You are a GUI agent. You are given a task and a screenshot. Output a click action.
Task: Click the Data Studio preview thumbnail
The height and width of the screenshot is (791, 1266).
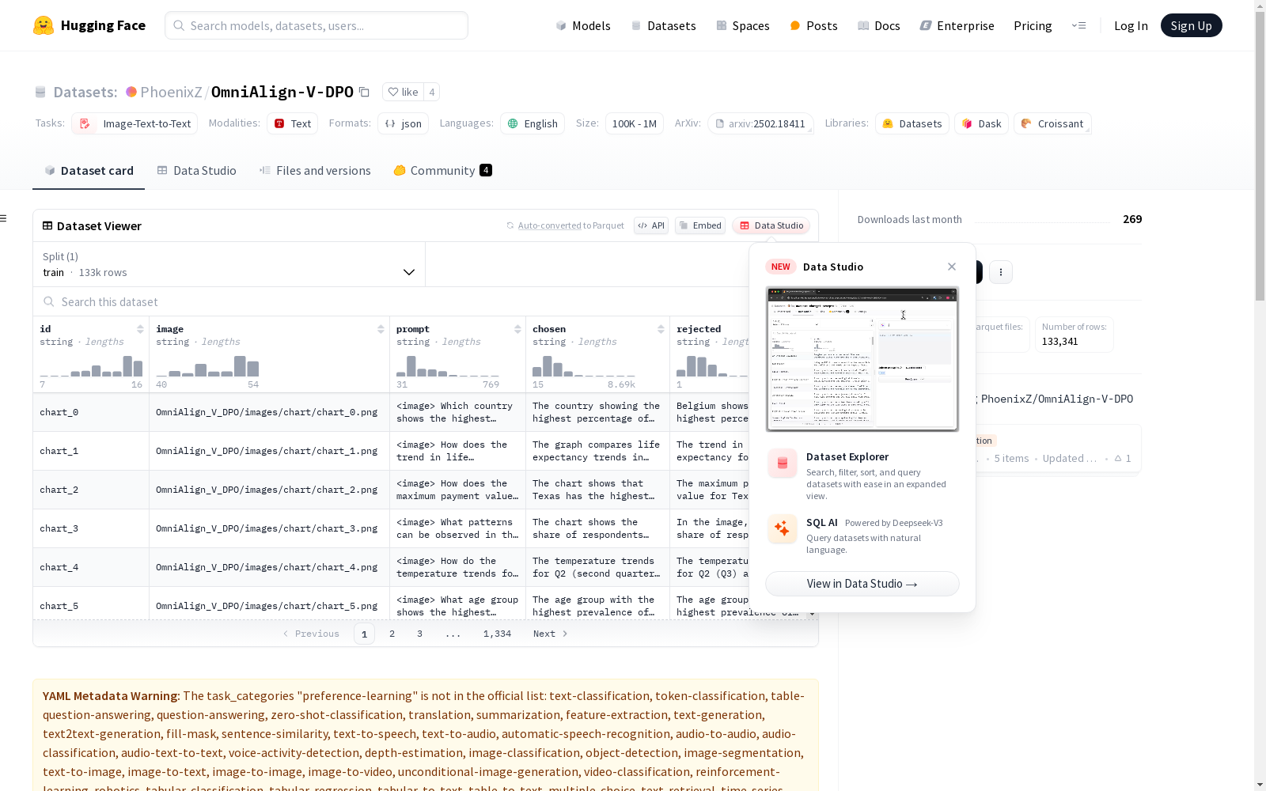point(862,359)
